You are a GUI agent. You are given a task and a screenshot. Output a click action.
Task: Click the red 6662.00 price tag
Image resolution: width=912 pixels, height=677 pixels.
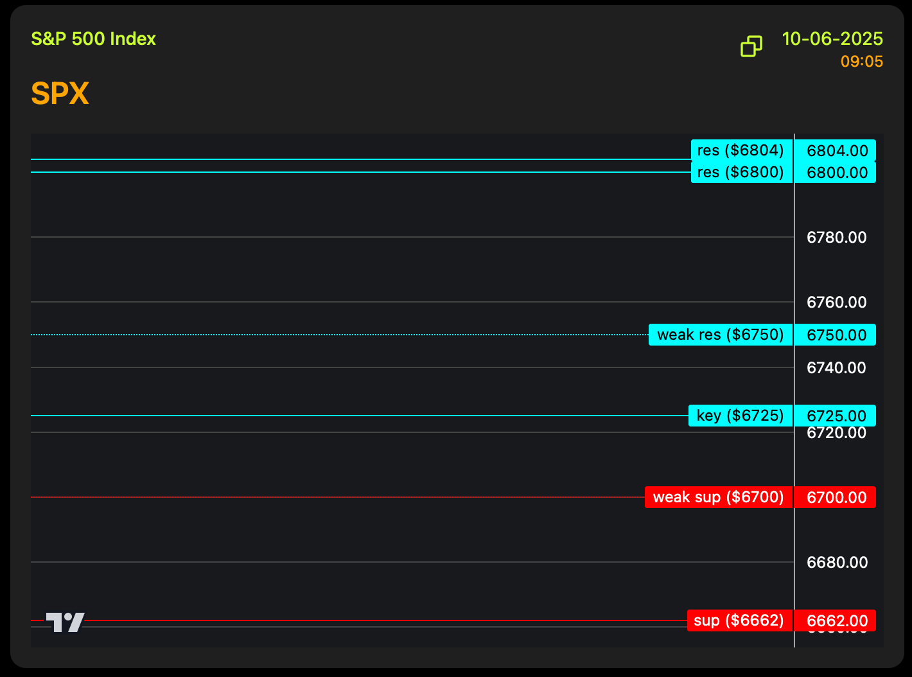(x=836, y=621)
